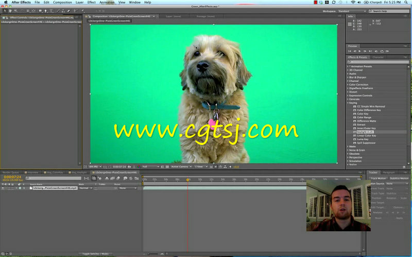Open magnification ratio dropdown in viewer
Image resolution: width=412 pixels, height=257 pixels.
(95, 167)
